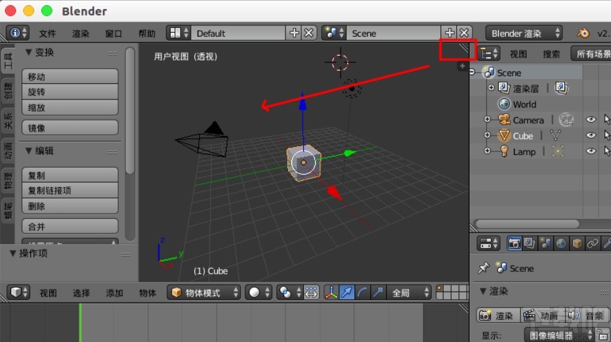Click the 复制链接项 button
This screenshot has height=342, width=611.
[x=70, y=190]
